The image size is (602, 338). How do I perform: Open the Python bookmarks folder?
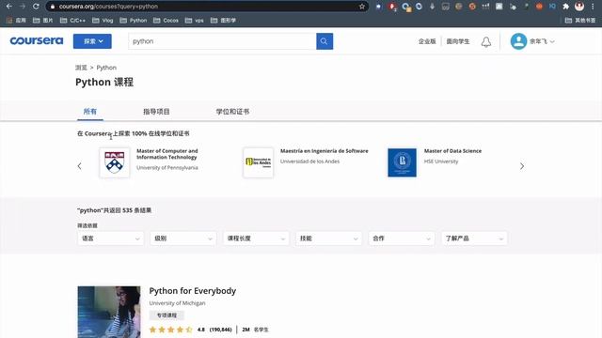click(x=134, y=21)
